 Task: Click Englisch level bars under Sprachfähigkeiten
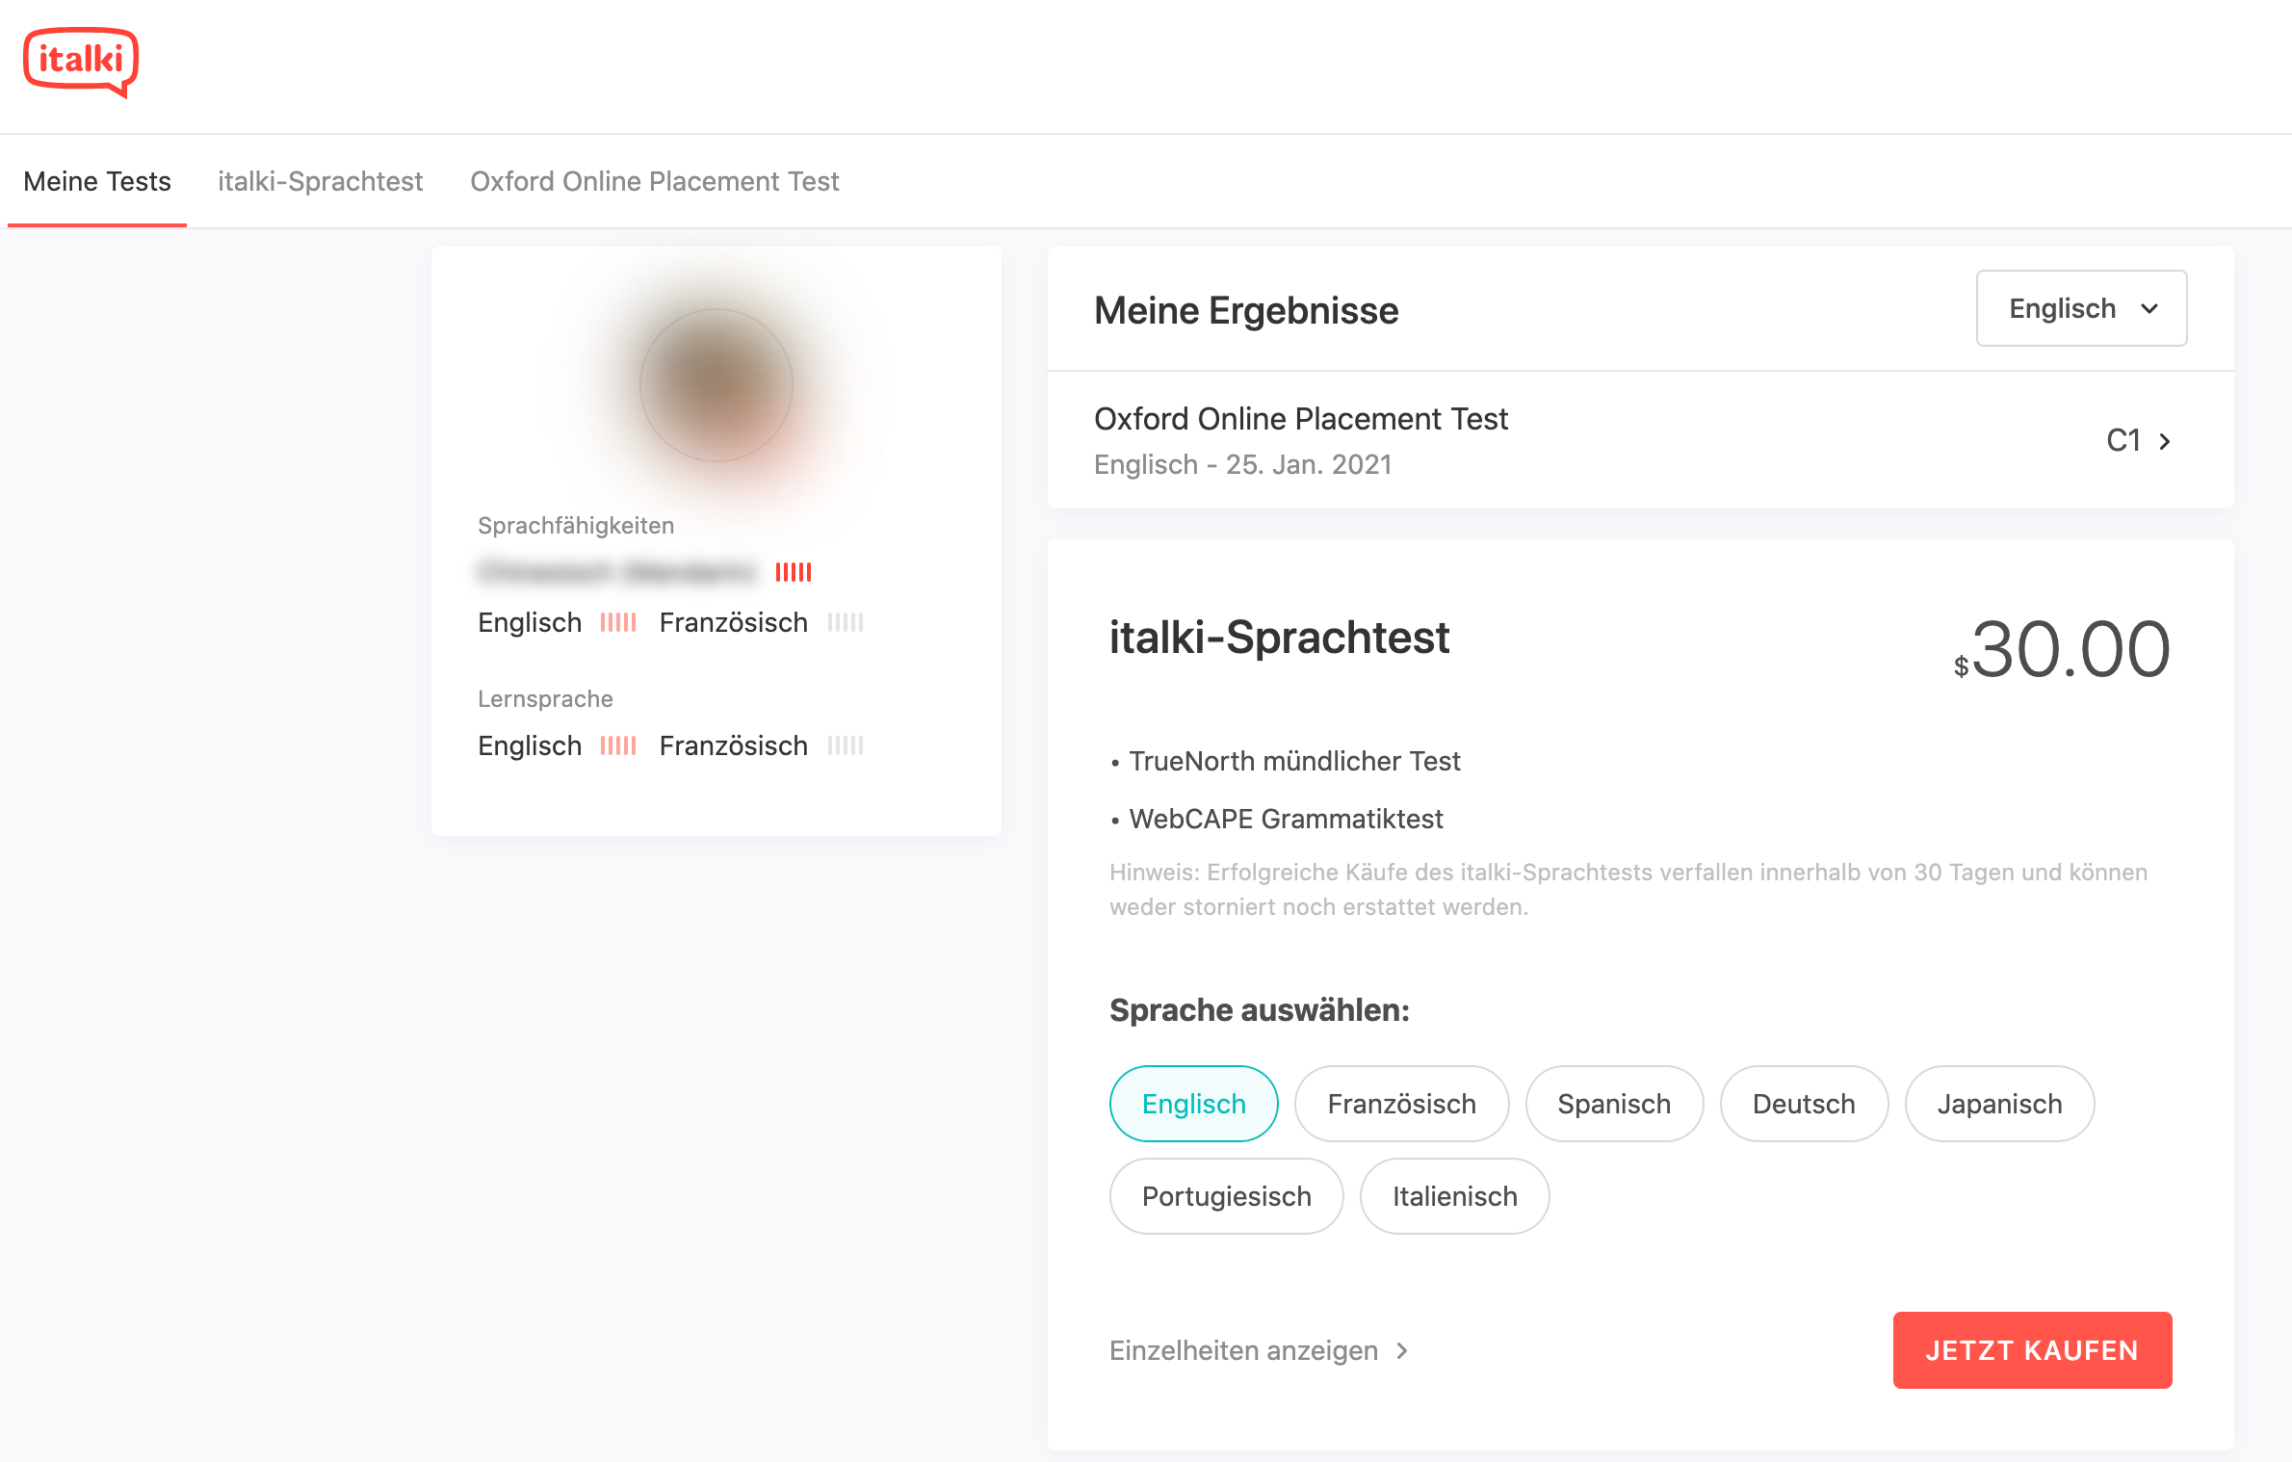coord(618,623)
